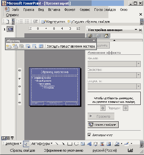Image resolution: width=144 pixels, height=155 pixels.
Task: Insert a diagram or organization chart
Action: click(x=96, y=144)
